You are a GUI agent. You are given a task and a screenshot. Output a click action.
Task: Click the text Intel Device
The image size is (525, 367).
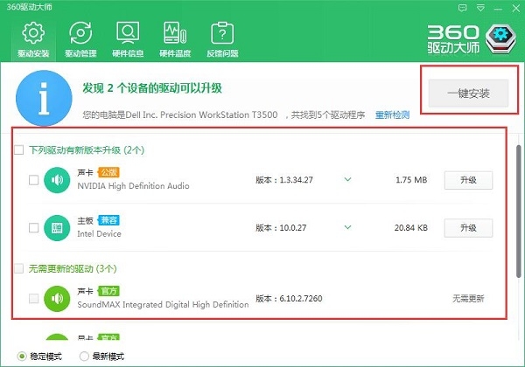(x=99, y=233)
